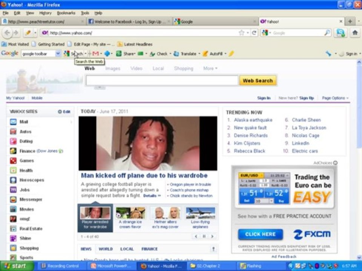Image resolution: width=362 pixels, height=271 pixels.
Task: Click the Google toolbar wrench settings icon
Action: 328,54
